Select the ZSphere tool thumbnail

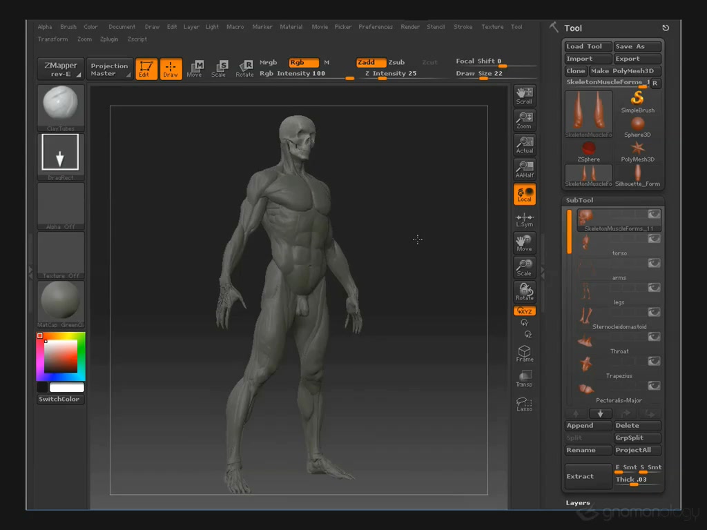coord(588,150)
